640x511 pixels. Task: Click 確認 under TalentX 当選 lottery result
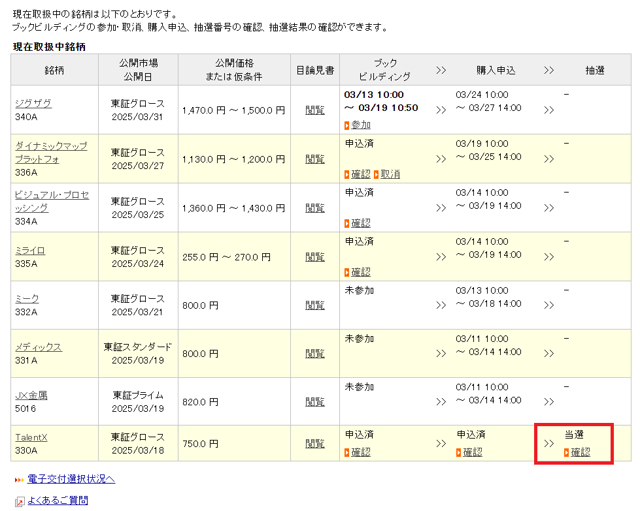point(580,452)
